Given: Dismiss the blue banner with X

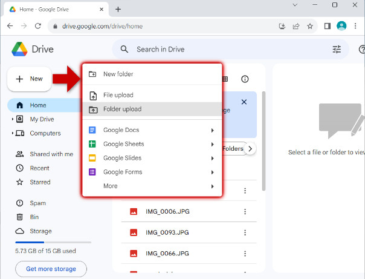Looking at the screenshot, I should pos(244,102).
